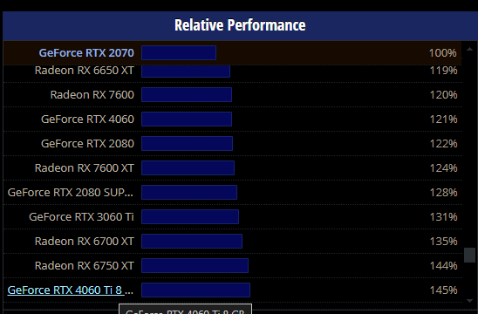Click the 124% performance value
478x314 pixels.
coord(443,168)
